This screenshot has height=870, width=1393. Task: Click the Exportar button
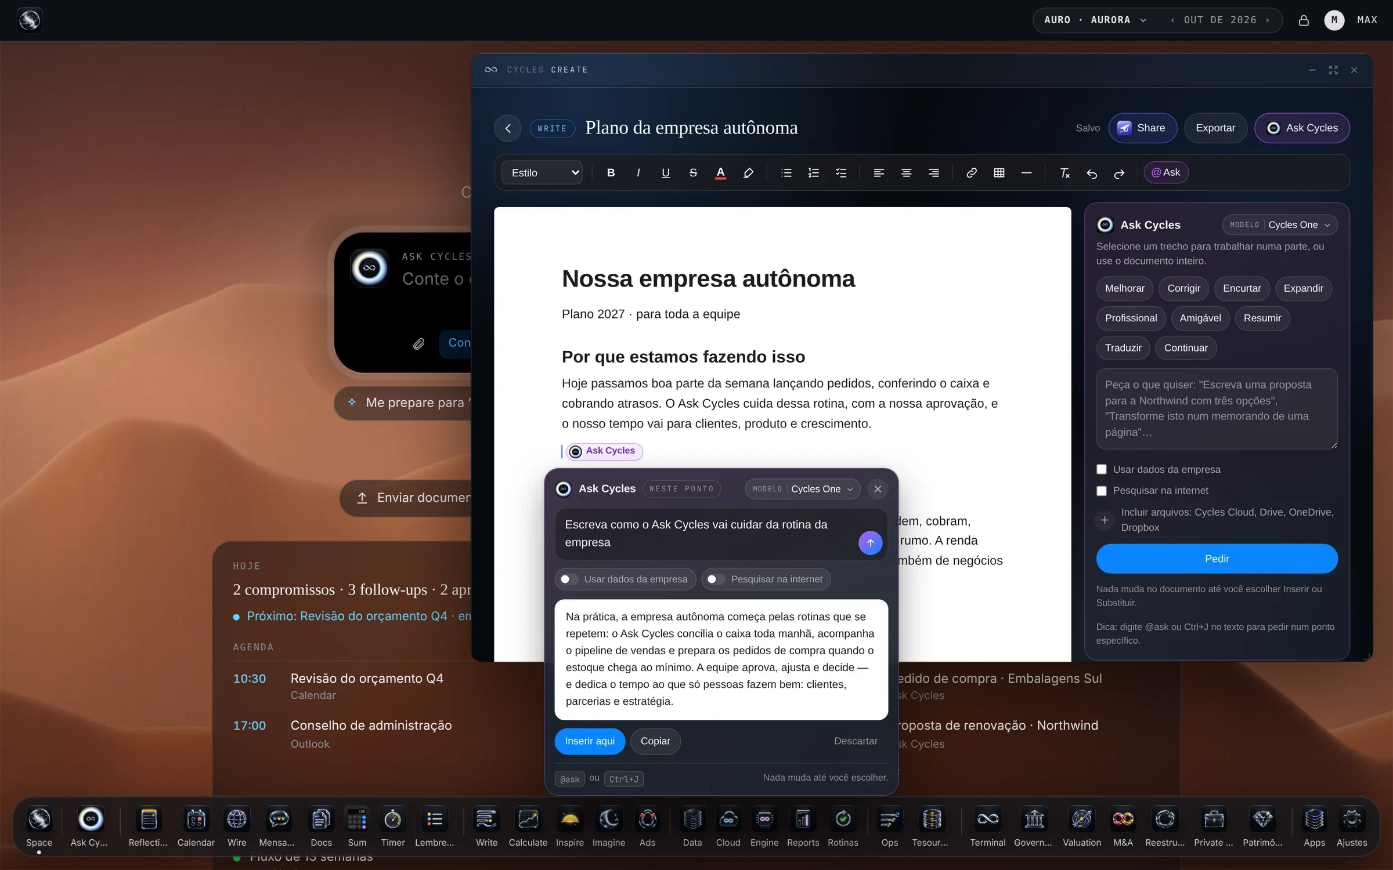(1215, 128)
